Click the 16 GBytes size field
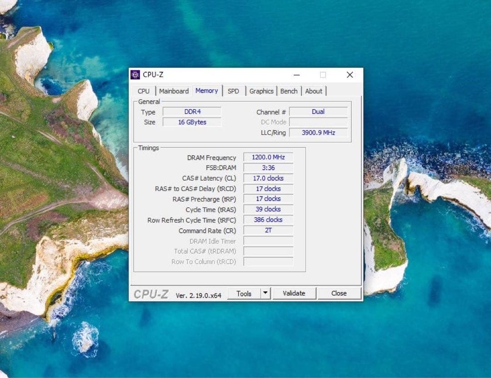This screenshot has height=378, width=491. [x=192, y=122]
